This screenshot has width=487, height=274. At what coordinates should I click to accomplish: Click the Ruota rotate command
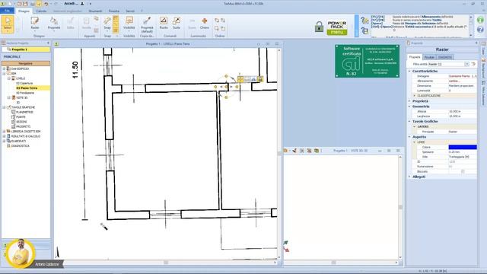click(164, 24)
